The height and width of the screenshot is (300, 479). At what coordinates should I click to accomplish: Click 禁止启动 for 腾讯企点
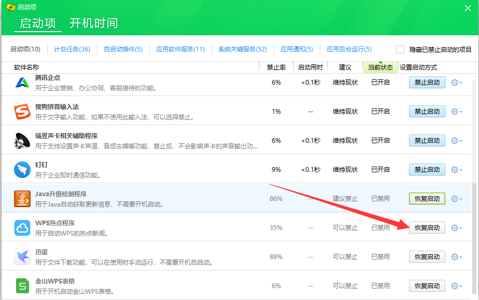click(x=427, y=82)
